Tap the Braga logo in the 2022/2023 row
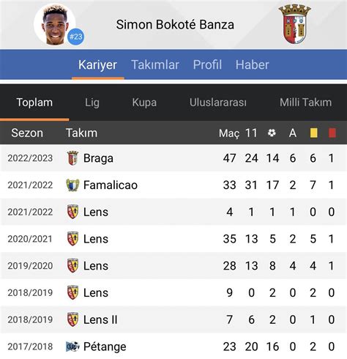The image size is (347, 359). (72, 158)
